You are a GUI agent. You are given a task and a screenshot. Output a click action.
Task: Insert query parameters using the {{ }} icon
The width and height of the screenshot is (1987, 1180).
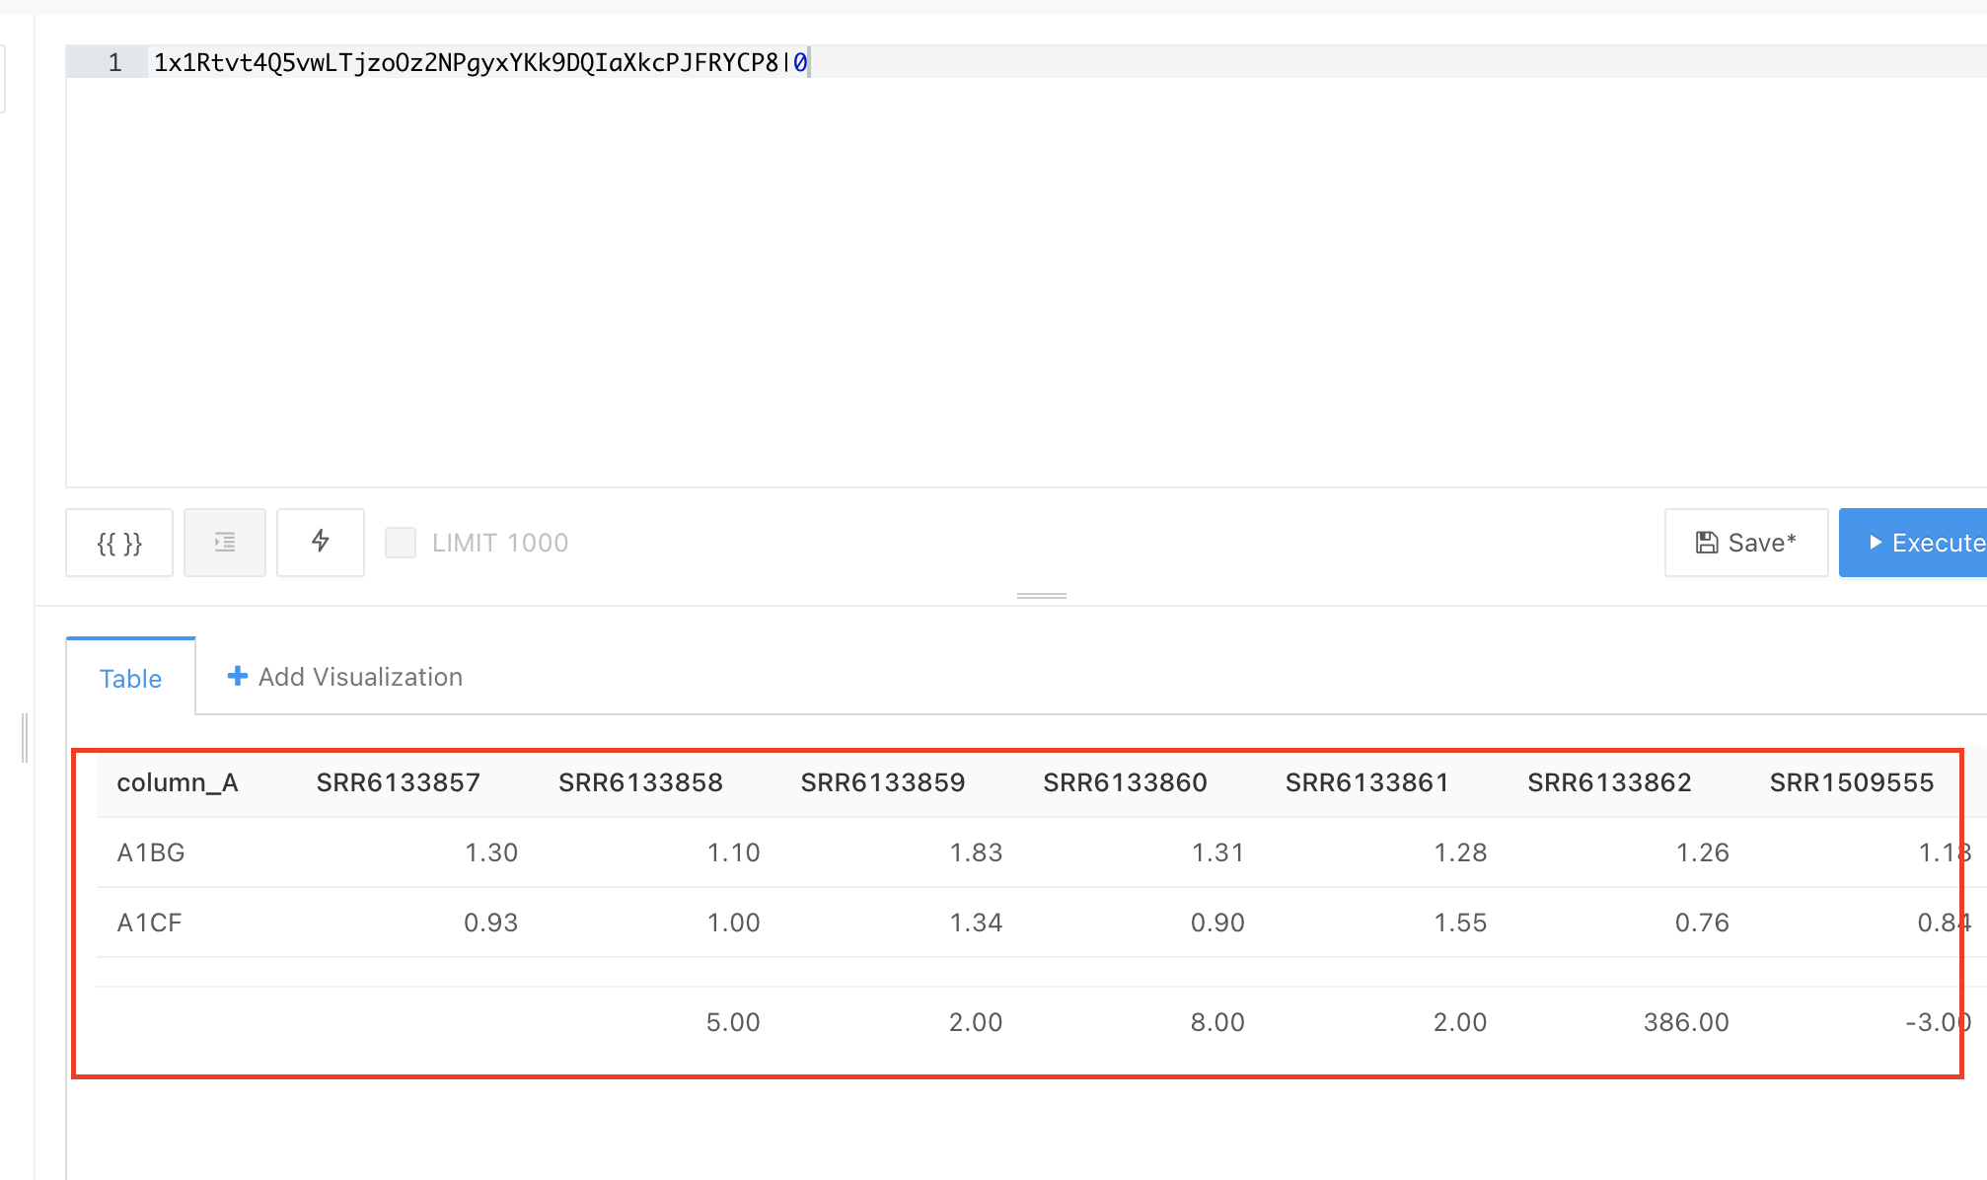pos(118,542)
